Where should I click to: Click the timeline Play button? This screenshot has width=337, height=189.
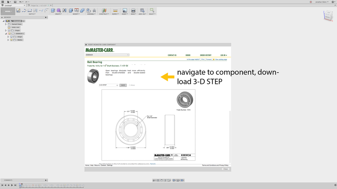(12, 185)
